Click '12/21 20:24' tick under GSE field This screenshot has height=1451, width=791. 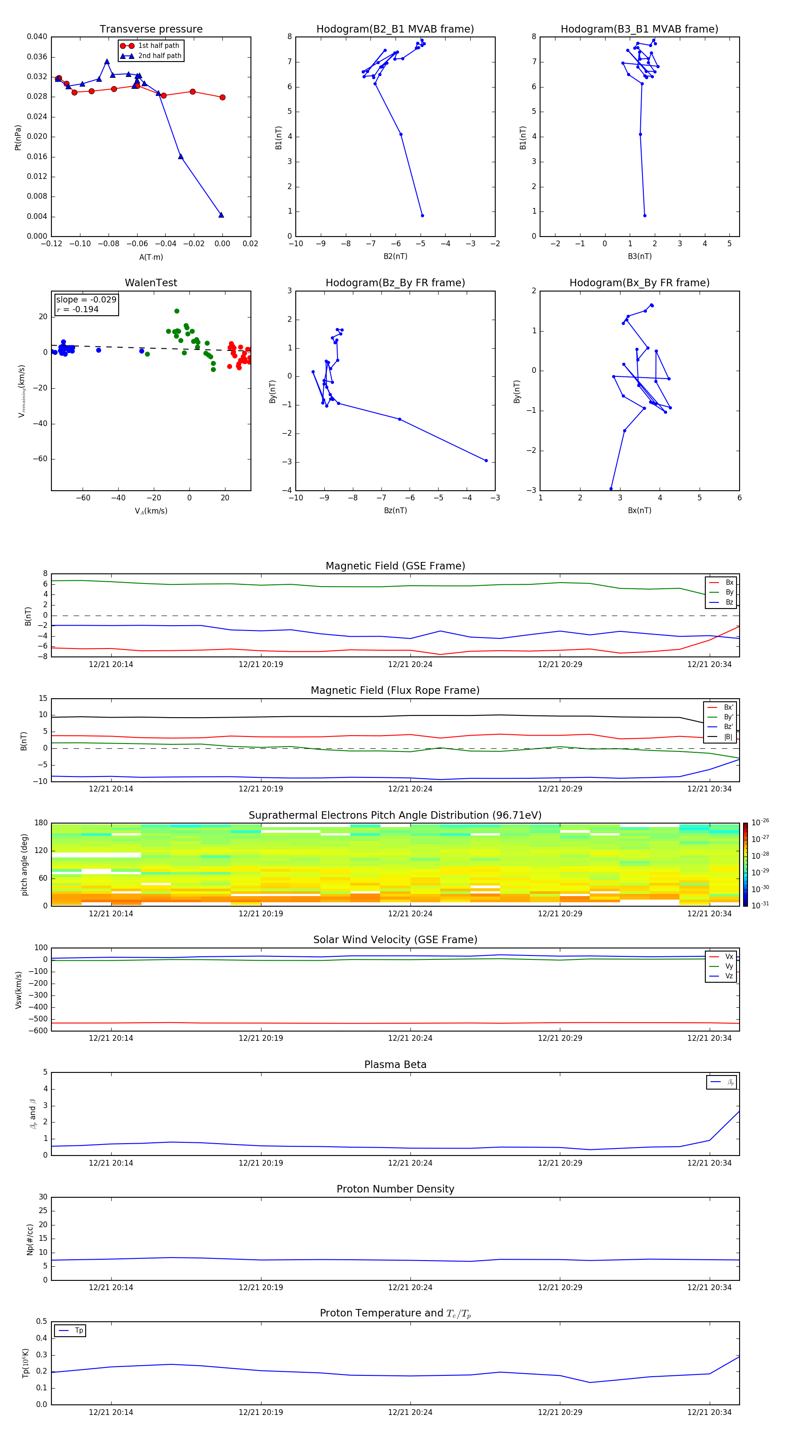pos(410,665)
